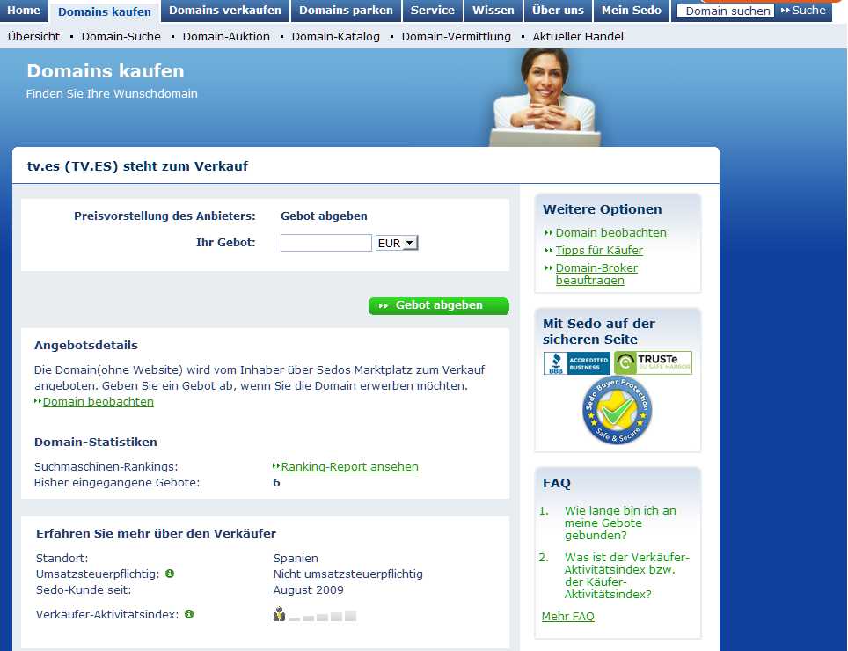Click Domain beobachten under Angebotsdetails
The height and width of the screenshot is (651, 848).
(99, 402)
